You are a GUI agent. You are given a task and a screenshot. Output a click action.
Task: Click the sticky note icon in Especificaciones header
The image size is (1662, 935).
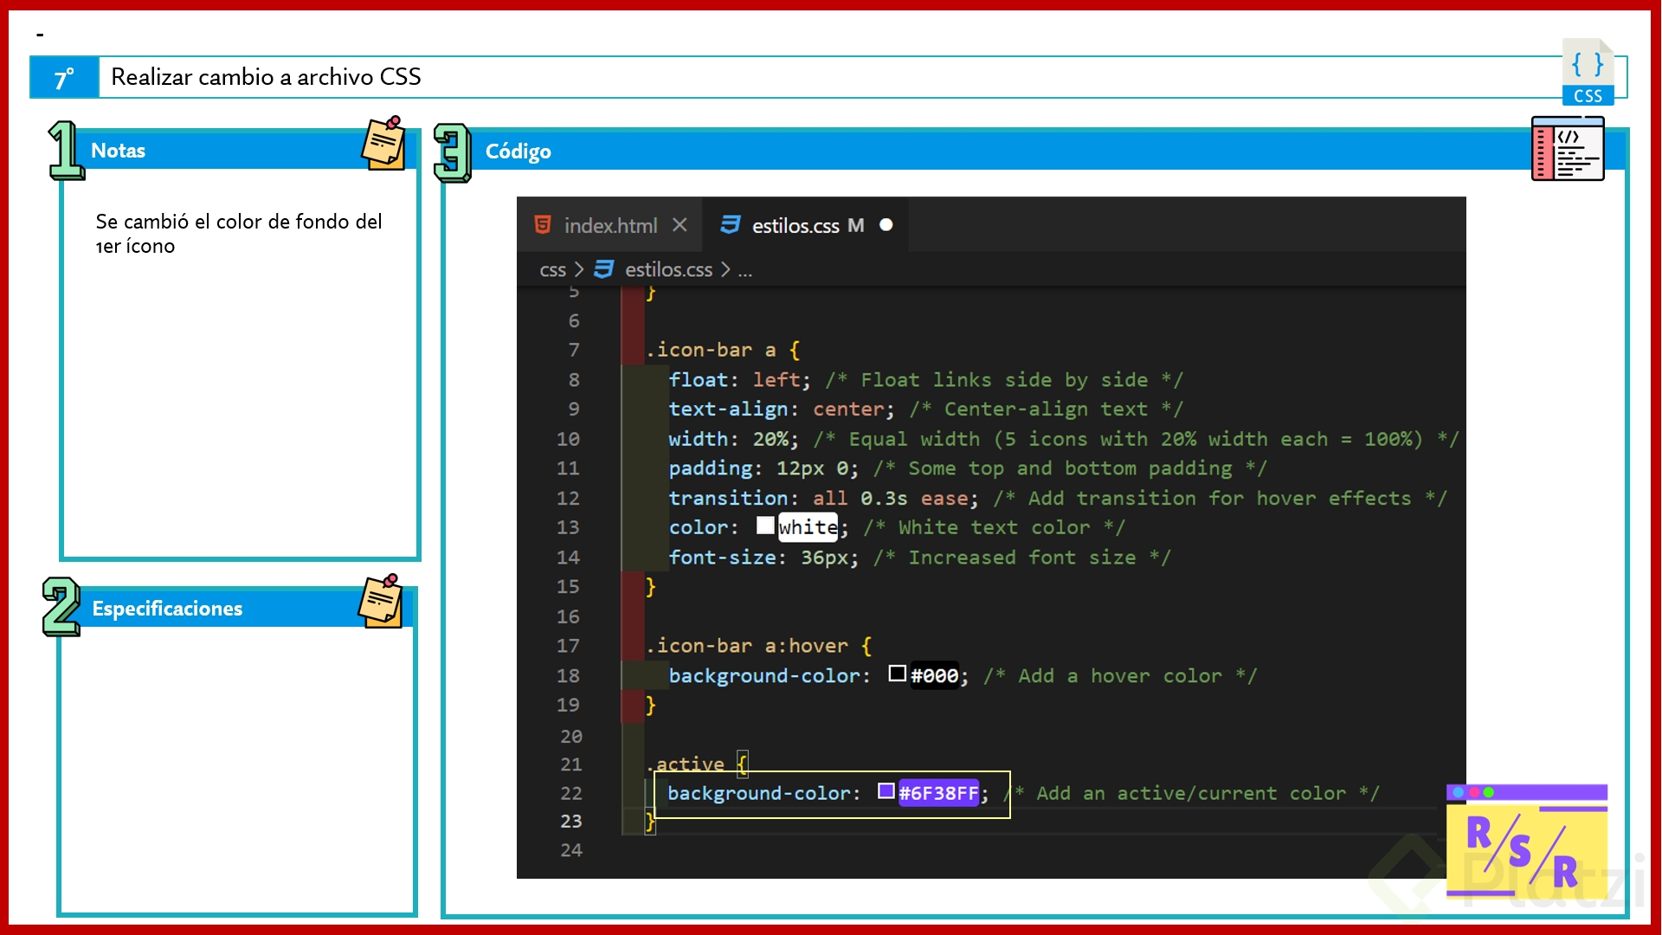click(x=381, y=600)
